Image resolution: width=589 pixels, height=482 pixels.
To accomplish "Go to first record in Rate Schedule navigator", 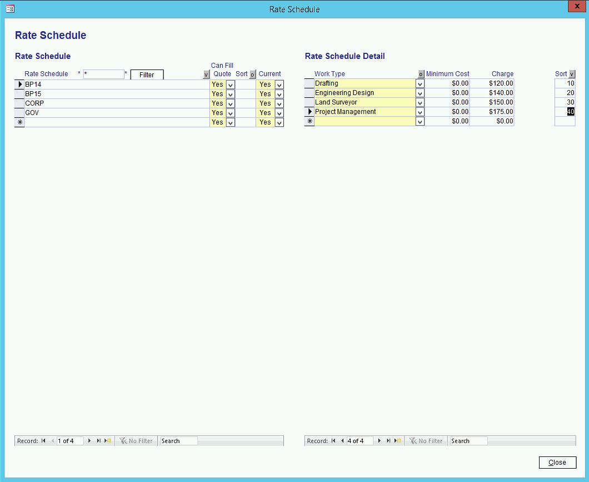I will click(x=43, y=441).
